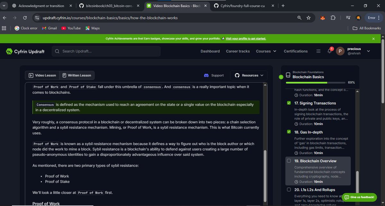Open the media control icon in toolbar
Screen dimensions: 385x206
[x=348, y=18]
